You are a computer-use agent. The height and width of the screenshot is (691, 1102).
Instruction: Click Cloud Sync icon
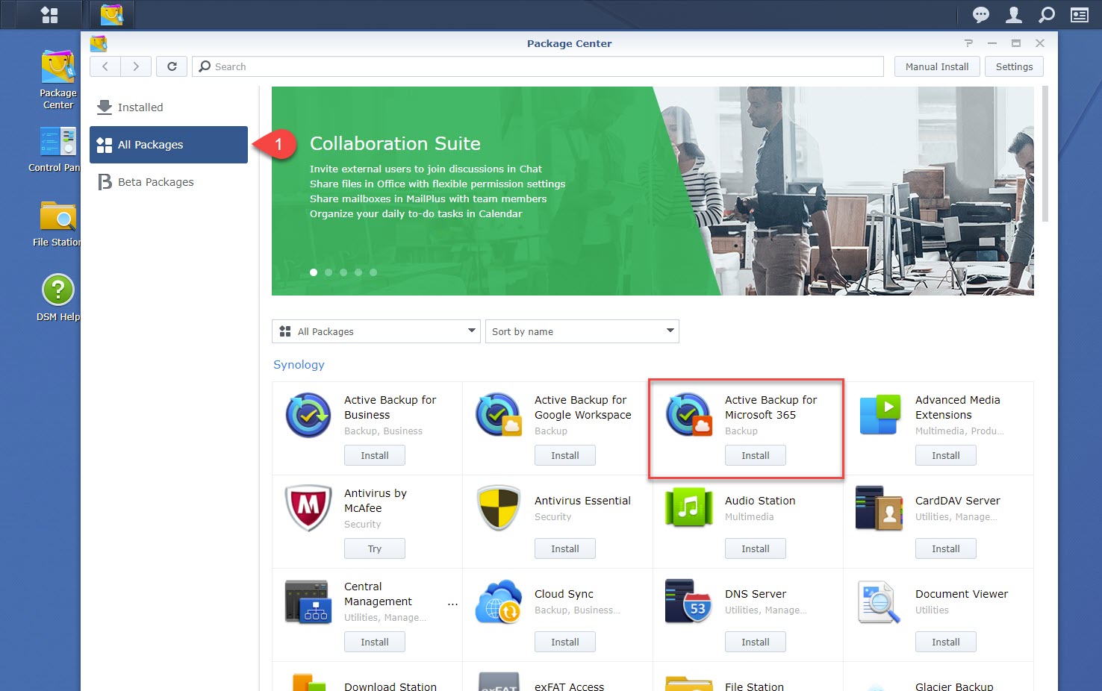(x=499, y=601)
